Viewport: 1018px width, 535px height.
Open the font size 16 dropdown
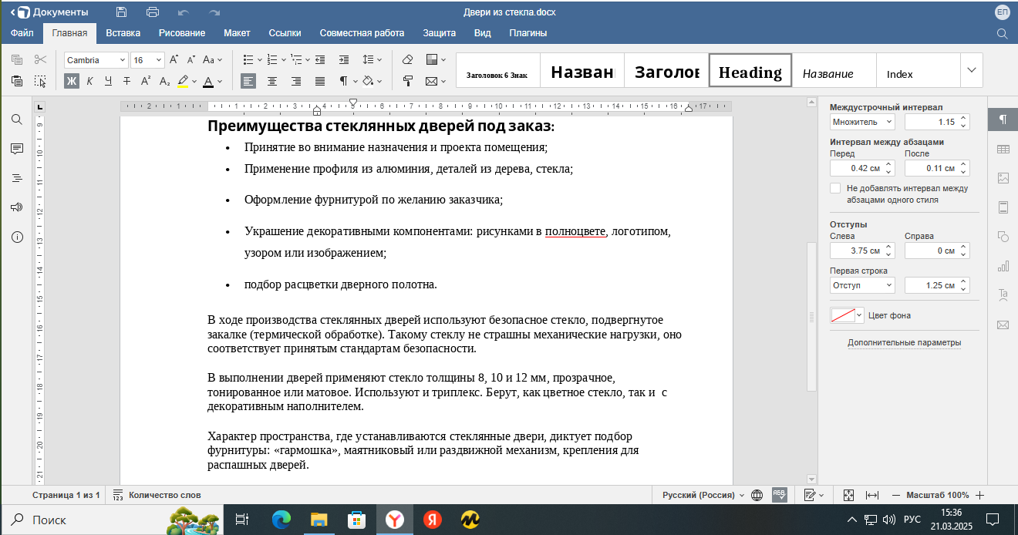tap(160, 60)
